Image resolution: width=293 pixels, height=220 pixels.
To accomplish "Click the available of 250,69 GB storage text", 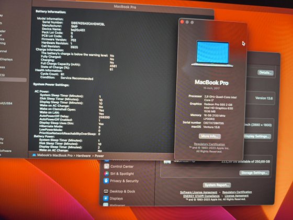I will 246,161.
